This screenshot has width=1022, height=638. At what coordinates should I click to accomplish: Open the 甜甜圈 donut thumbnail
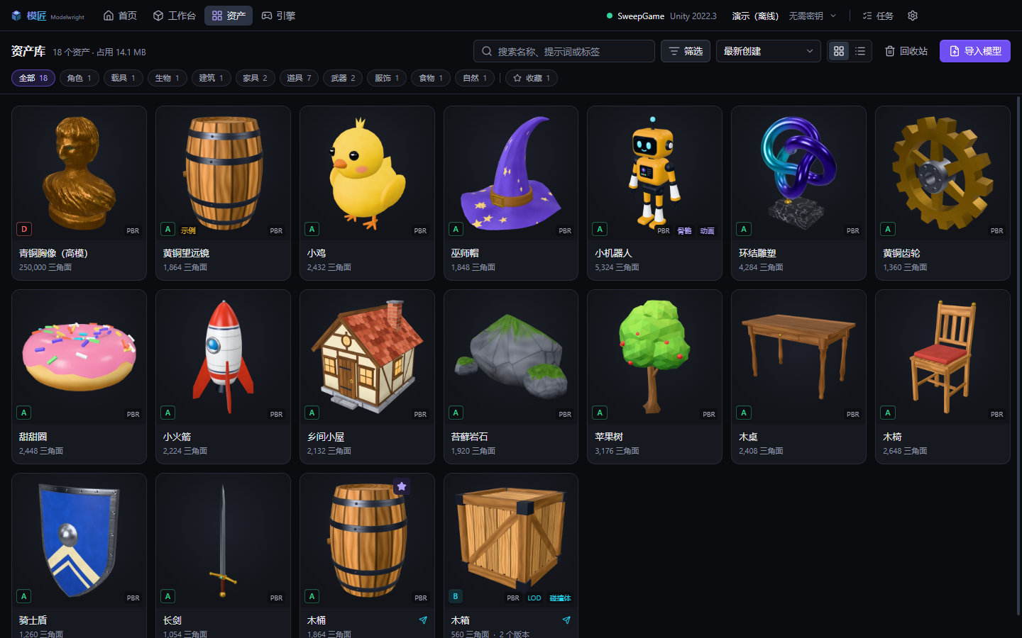79,357
